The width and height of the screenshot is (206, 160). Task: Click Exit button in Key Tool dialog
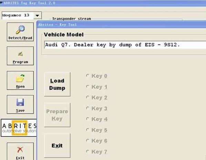tap(57, 146)
